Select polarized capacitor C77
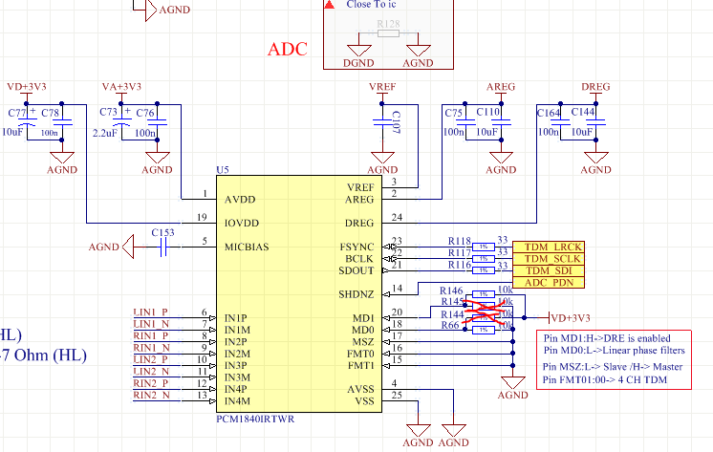This screenshot has height=452, width=713. coord(27,122)
